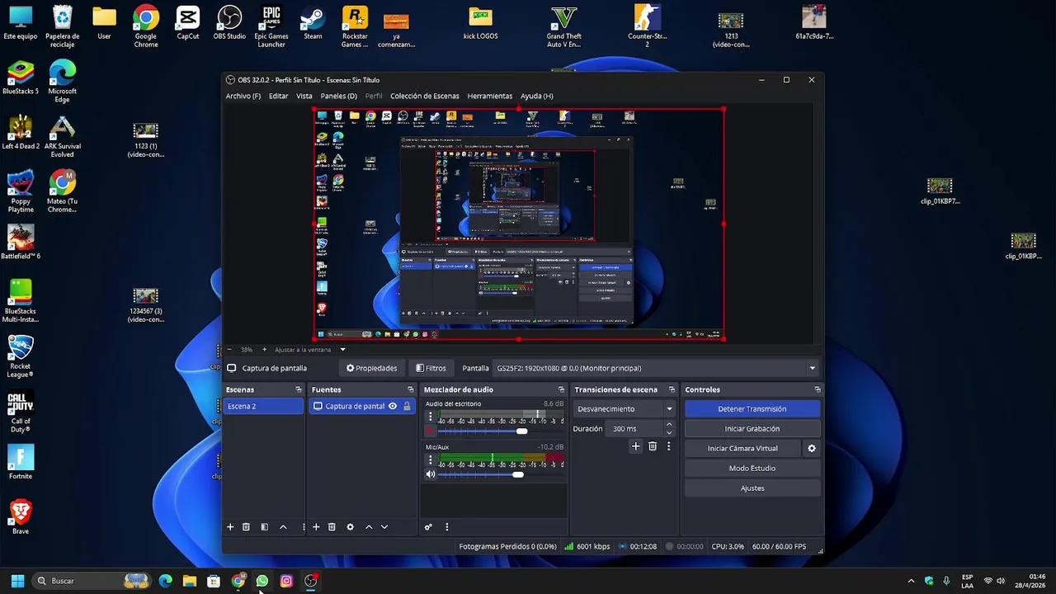This screenshot has height=594, width=1056.
Task: Unmute Audio del escritorio speaker icon
Action: click(430, 431)
